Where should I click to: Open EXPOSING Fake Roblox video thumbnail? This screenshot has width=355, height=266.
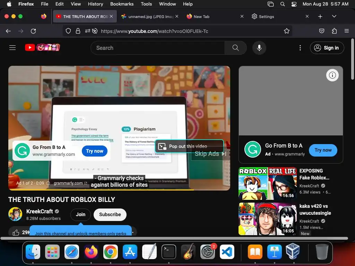(x=267, y=184)
